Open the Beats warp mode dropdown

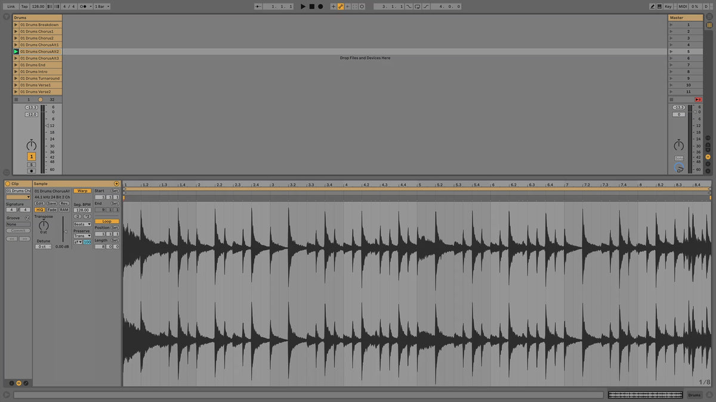click(82, 224)
